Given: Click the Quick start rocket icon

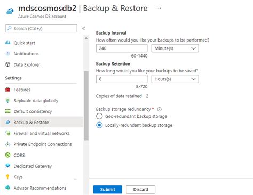Looking at the screenshot, I should coord(7,43).
